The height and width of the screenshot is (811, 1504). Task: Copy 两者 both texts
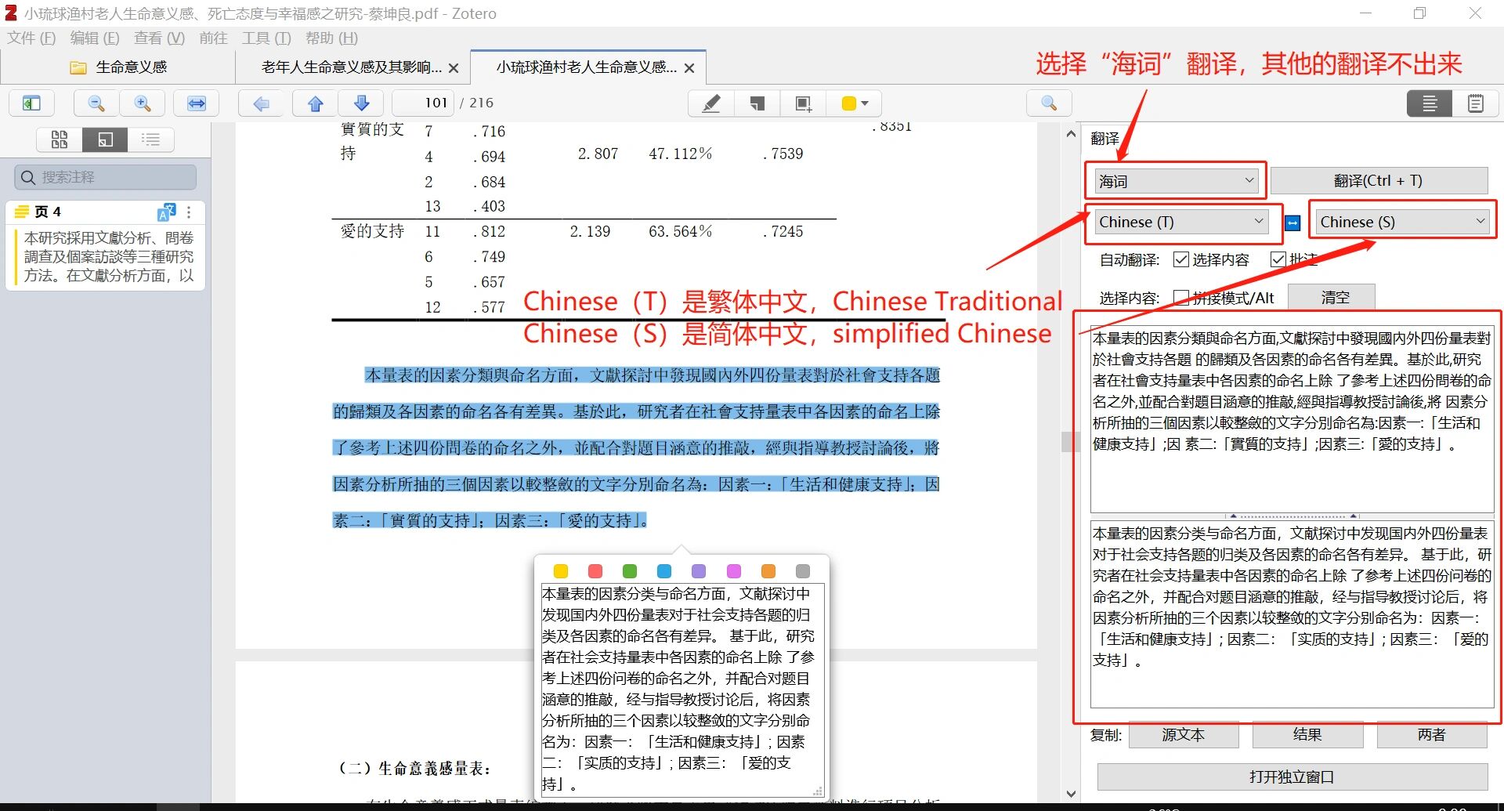1431,735
